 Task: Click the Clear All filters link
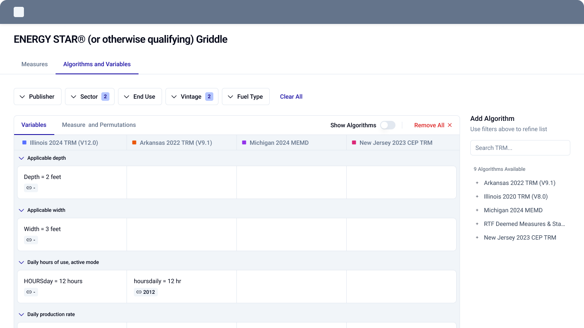(291, 97)
